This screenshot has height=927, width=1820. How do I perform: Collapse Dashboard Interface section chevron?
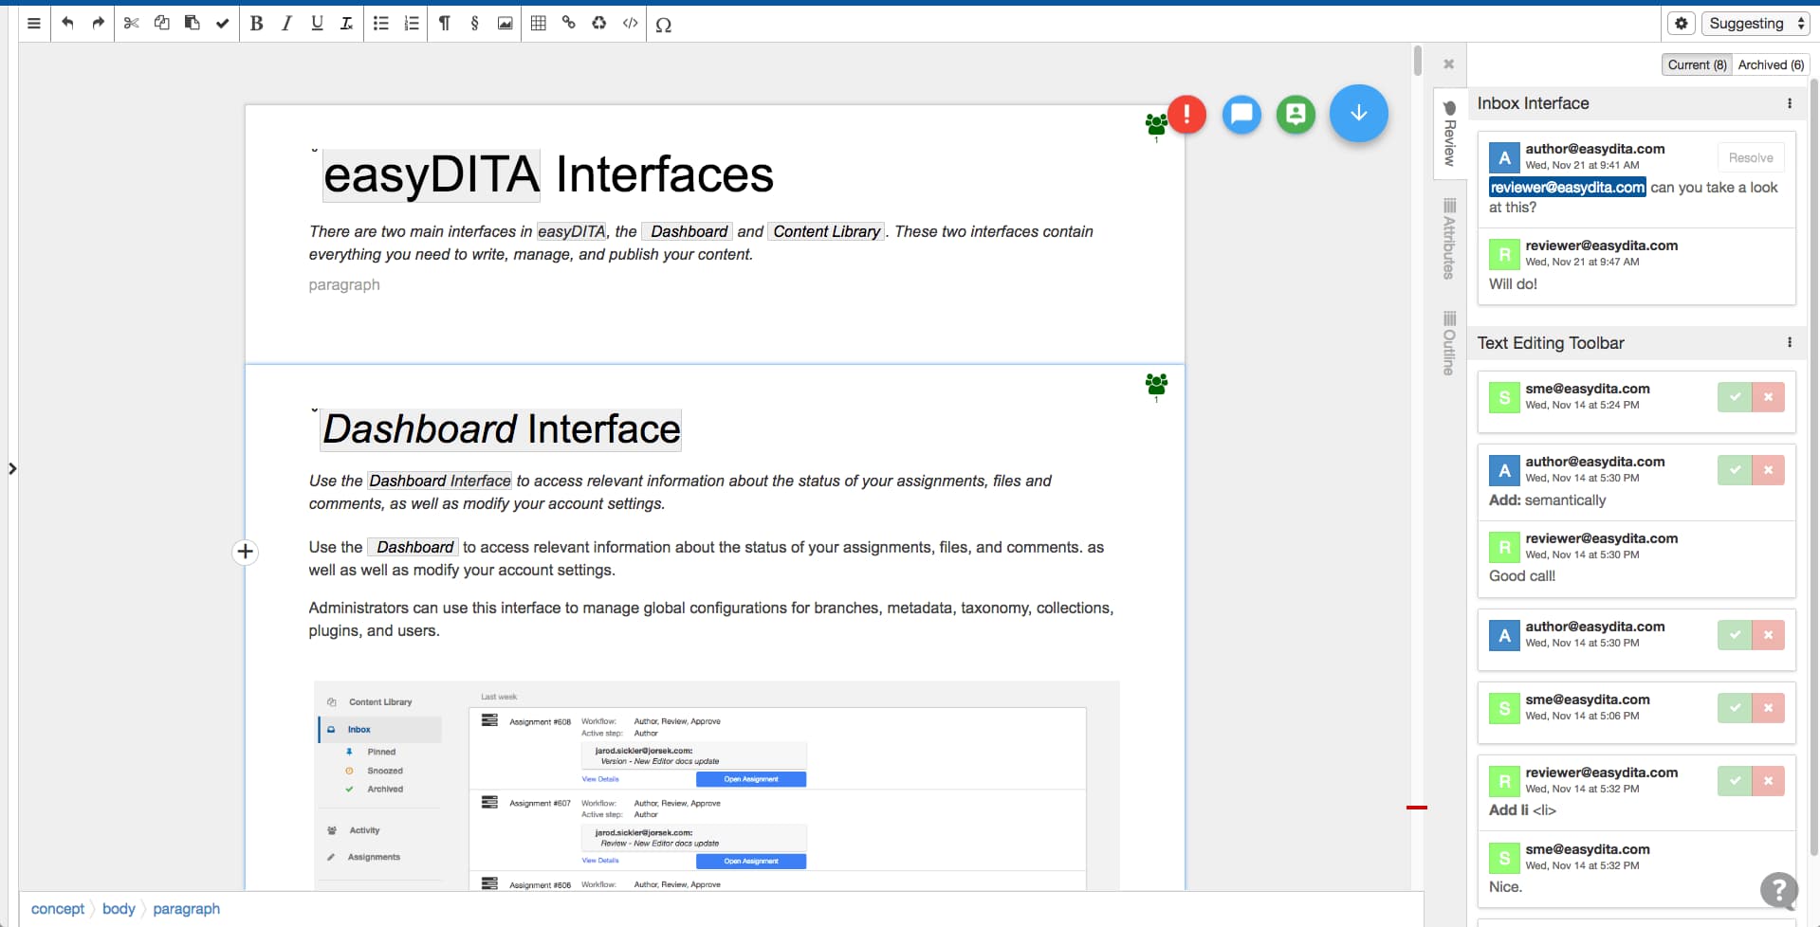pyautogui.click(x=315, y=410)
